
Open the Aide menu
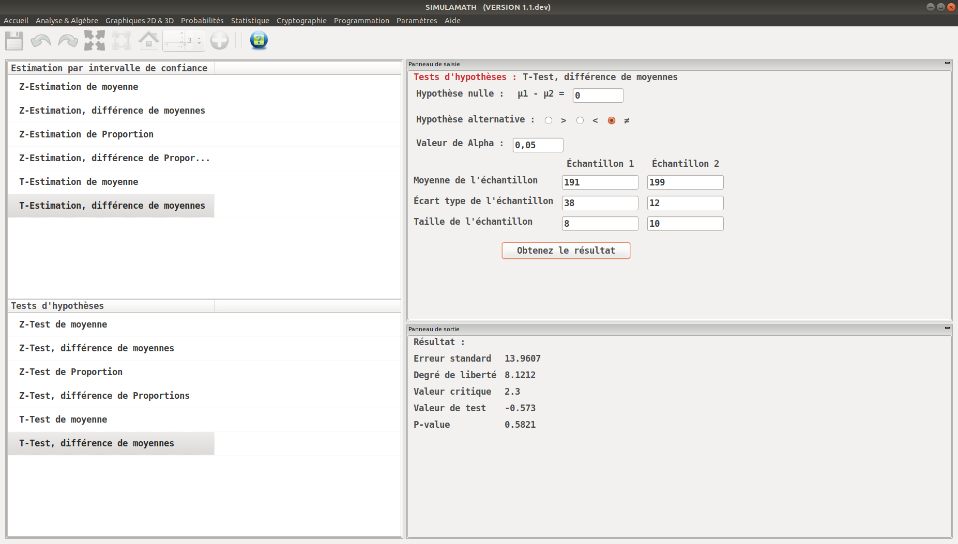pos(452,21)
